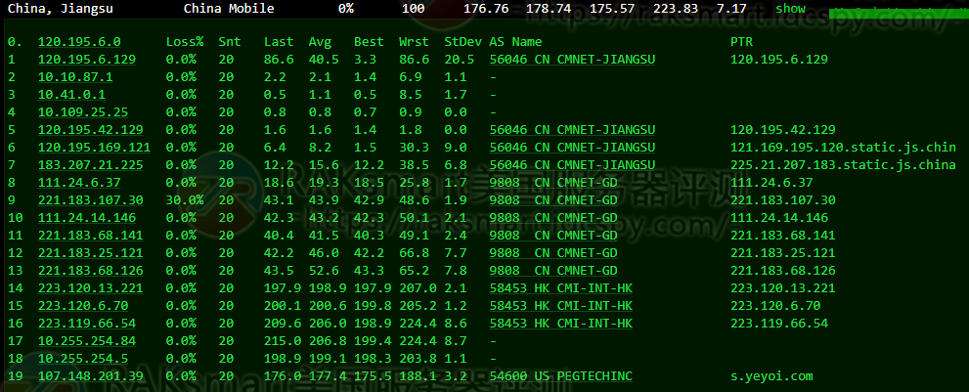Select last value 176.0 in hop 19

pyautogui.click(x=283, y=376)
